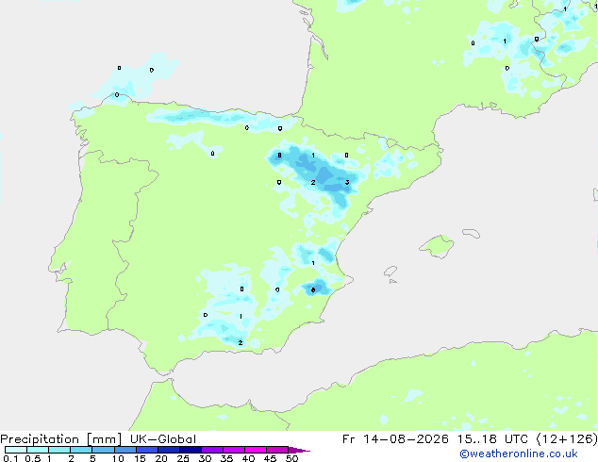
Task: Click the 20–25 mm dark blue legend box
Action: pos(169,450)
